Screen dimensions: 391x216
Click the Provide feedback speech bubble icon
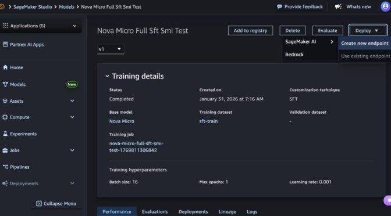[x=279, y=7]
